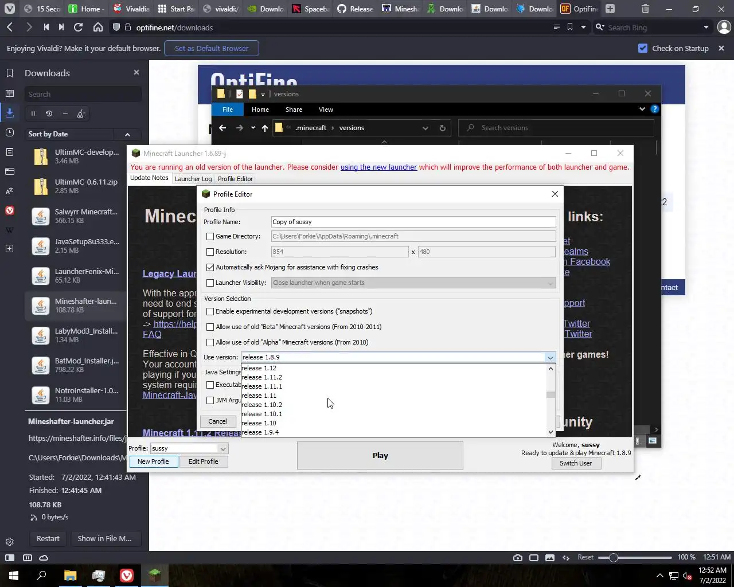Enable the Launcher Visibility checkbox
734x587 pixels.
210,283
